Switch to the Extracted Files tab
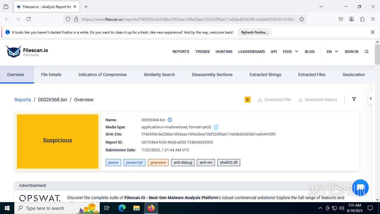Viewport: 380px width, 214px height. pos(312,75)
